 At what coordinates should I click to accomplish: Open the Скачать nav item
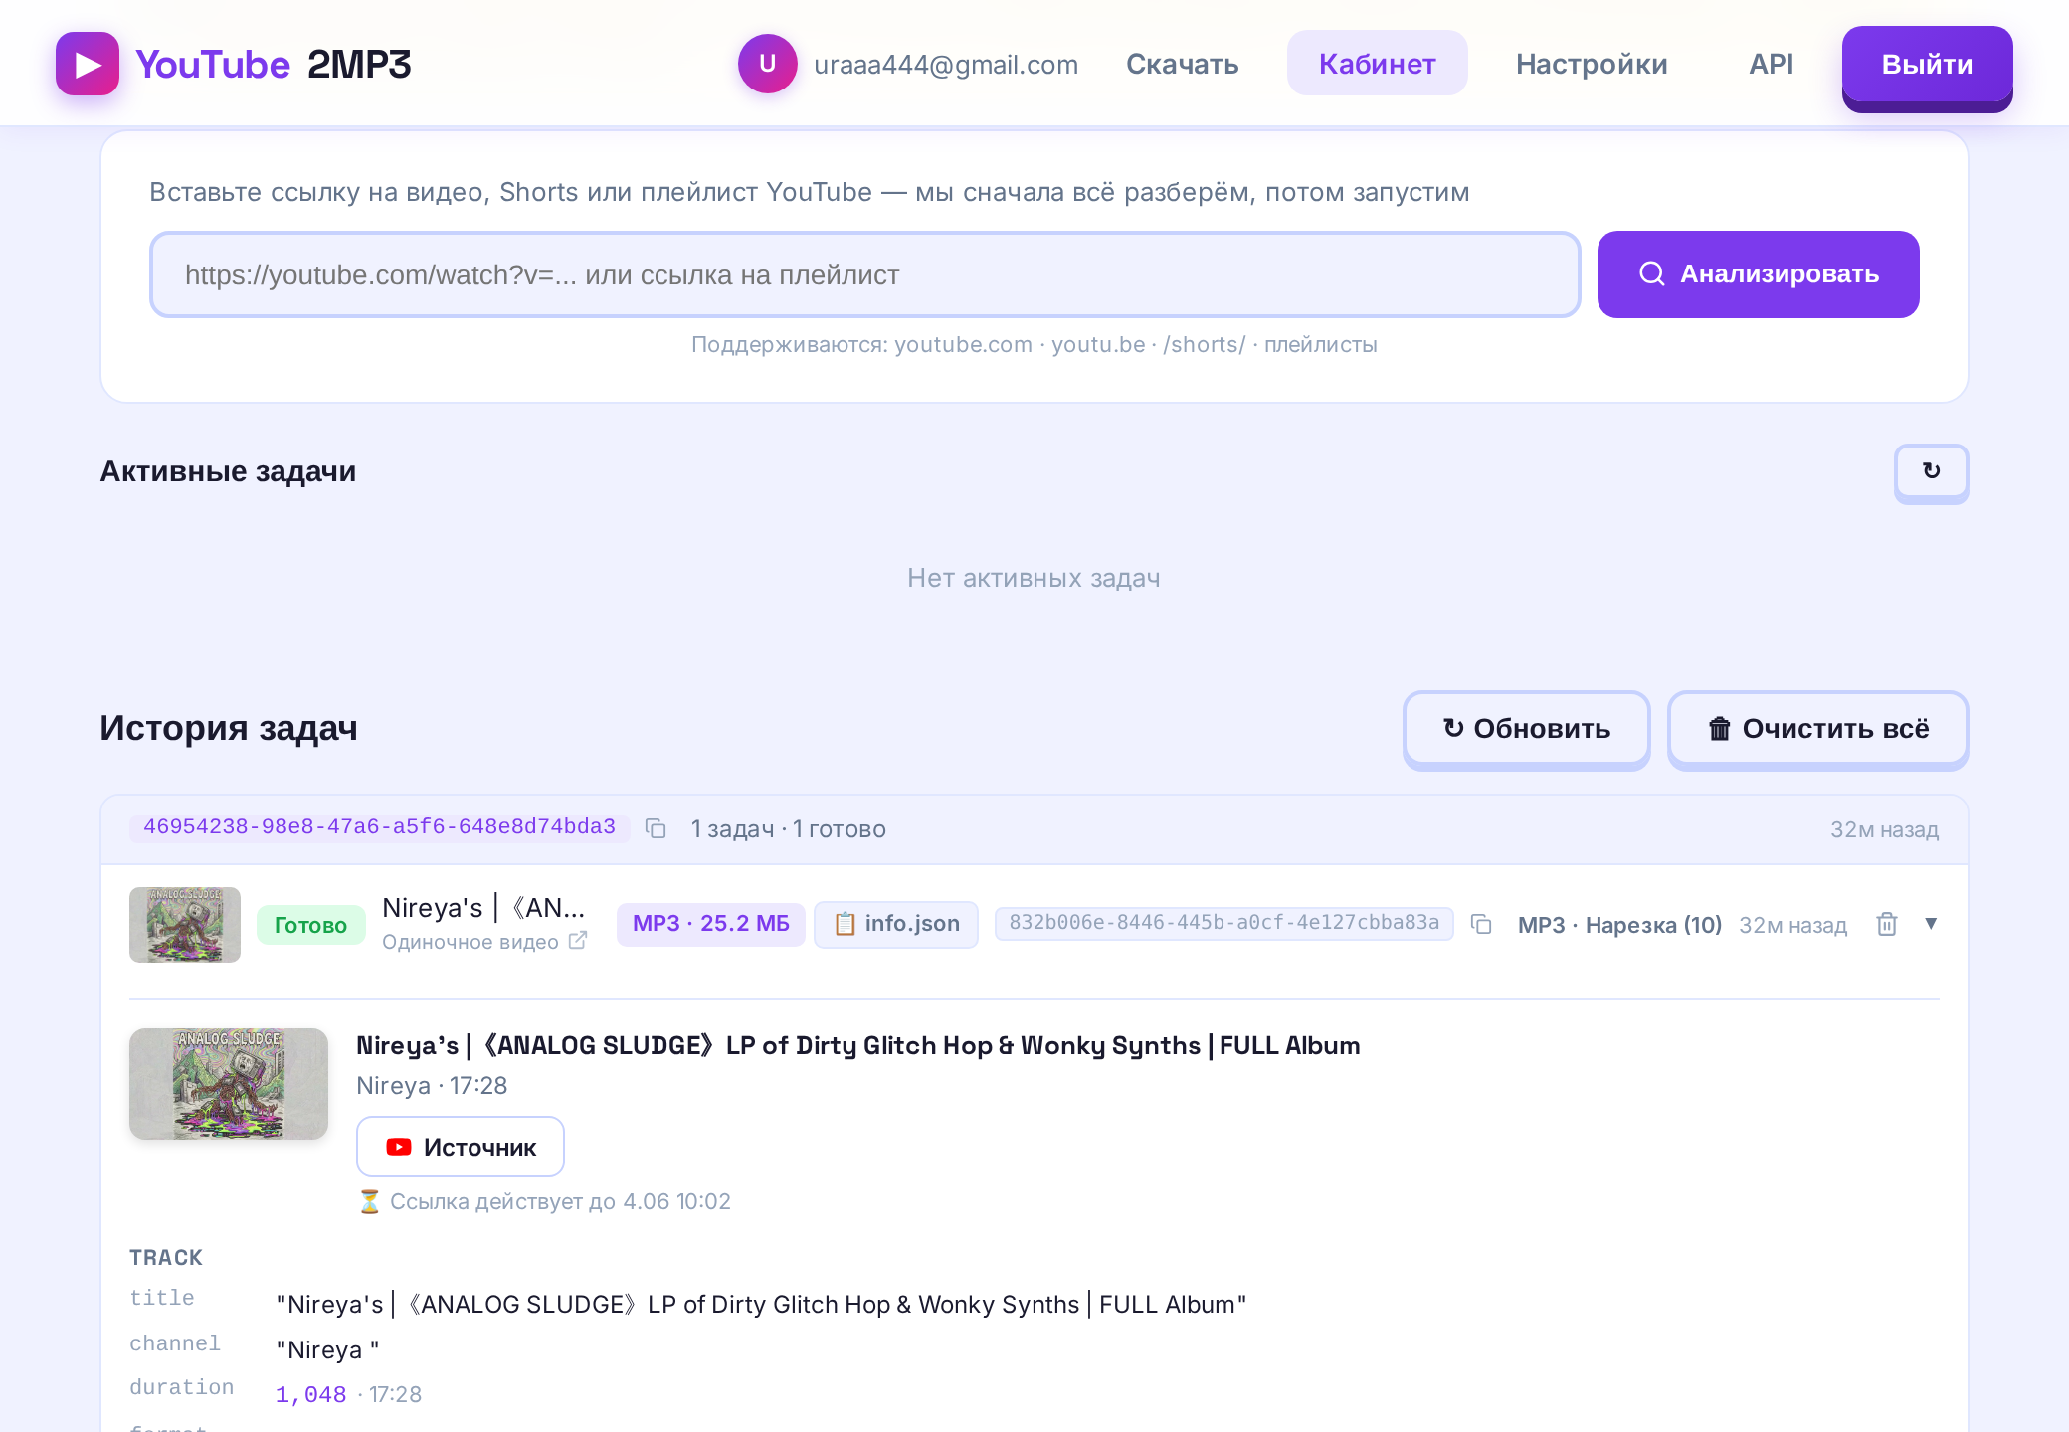1182,64
